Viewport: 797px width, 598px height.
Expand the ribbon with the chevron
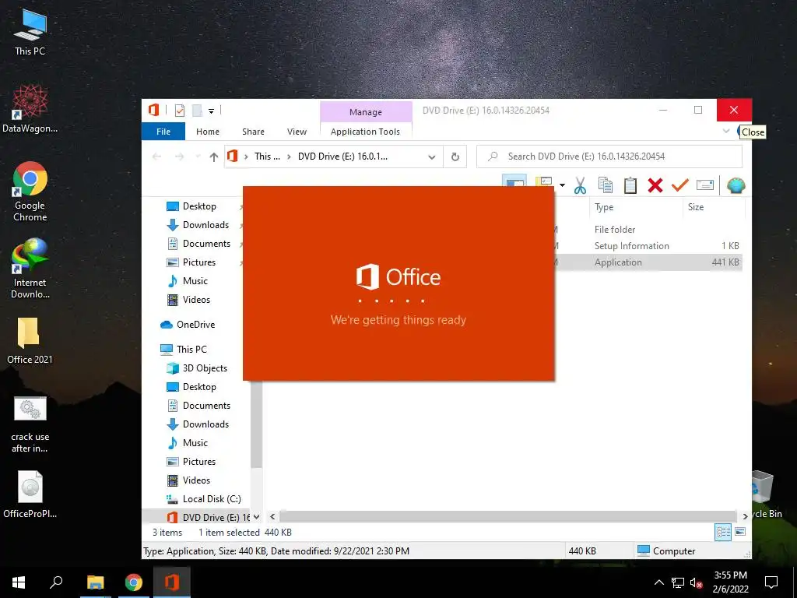tap(726, 131)
